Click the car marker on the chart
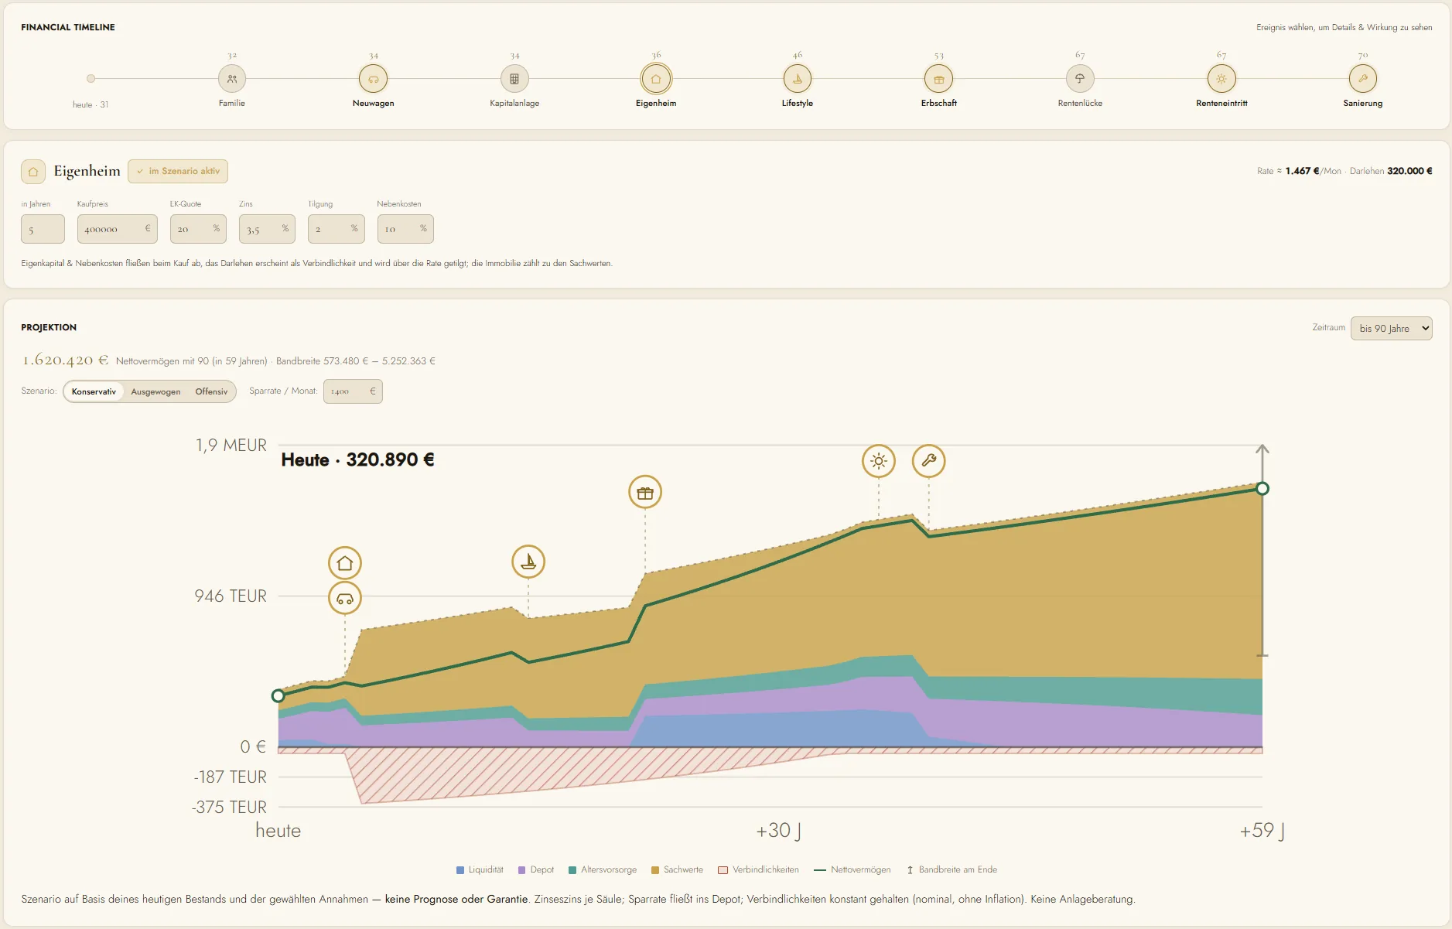 [345, 599]
